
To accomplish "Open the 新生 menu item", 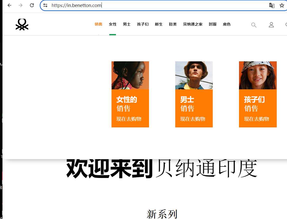I will pos(159,24).
